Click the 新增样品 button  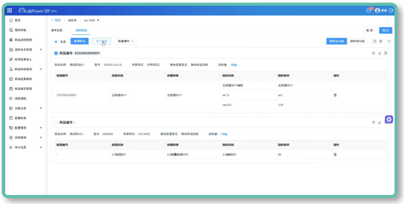pyautogui.click(x=80, y=41)
